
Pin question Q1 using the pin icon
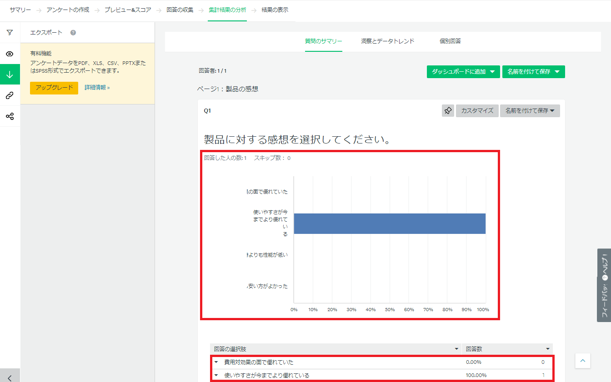click(x=448, y=111)
